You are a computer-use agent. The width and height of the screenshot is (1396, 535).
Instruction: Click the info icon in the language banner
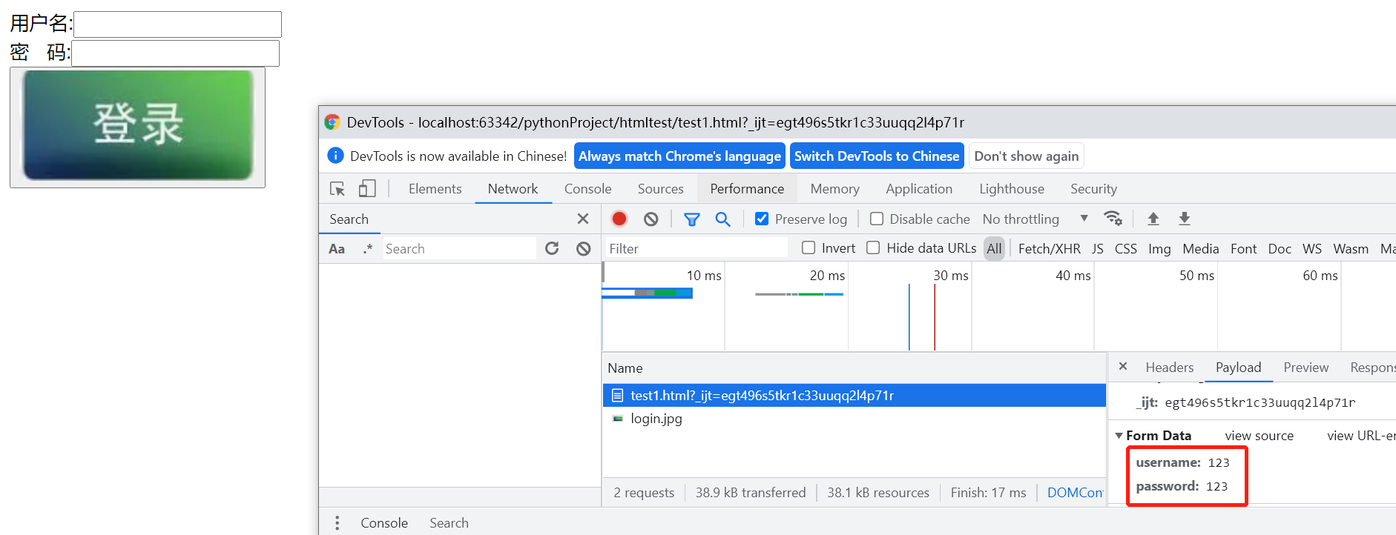point(335,156)
